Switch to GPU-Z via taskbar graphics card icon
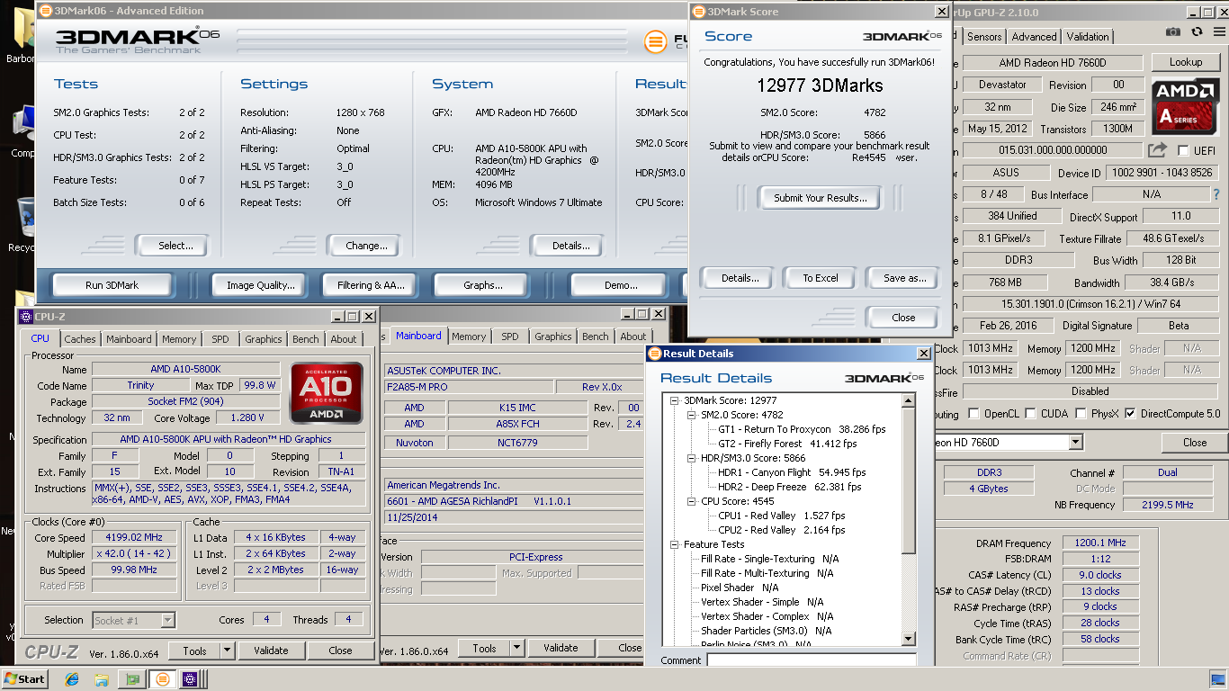Viewport: 1229px width, 691px height. coord(132,678)
